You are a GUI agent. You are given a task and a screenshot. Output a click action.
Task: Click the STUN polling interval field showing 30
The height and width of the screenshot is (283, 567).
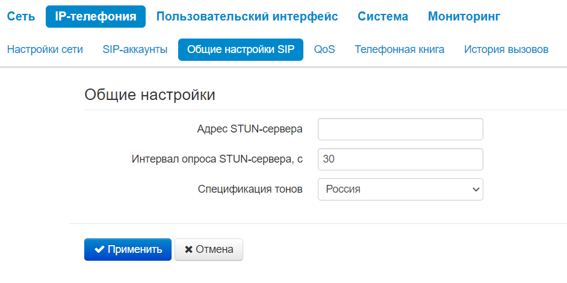(400, 159)
